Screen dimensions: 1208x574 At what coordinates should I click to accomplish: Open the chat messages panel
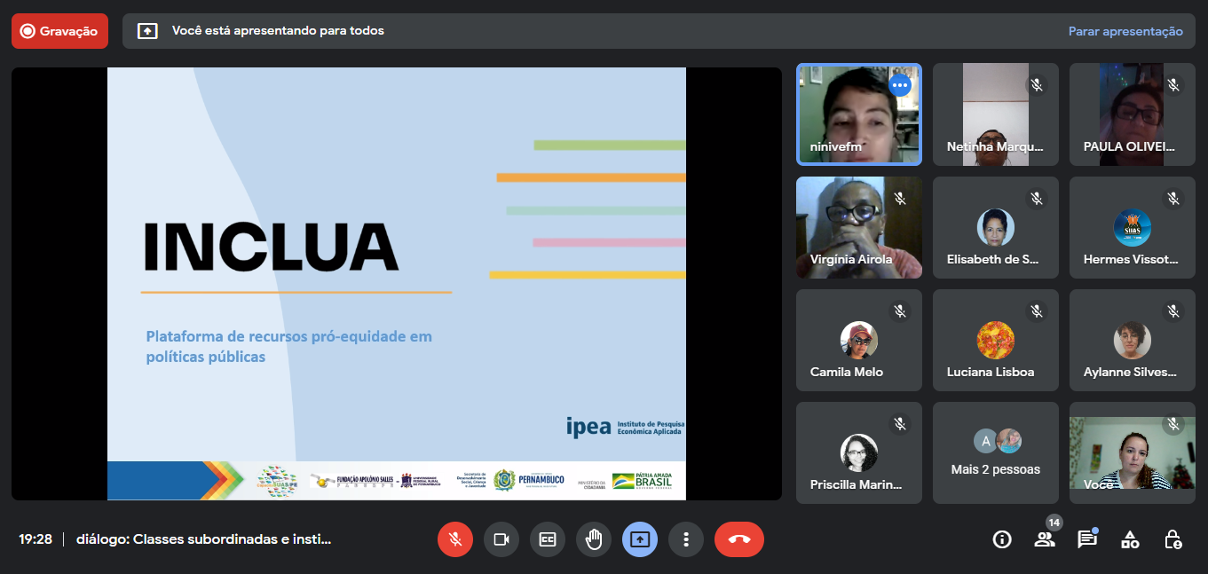coord(1086,539)
